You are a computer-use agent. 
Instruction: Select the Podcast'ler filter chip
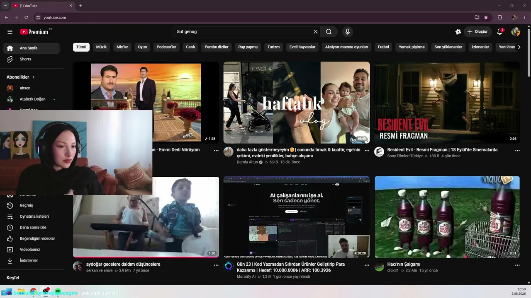point(166,47)
